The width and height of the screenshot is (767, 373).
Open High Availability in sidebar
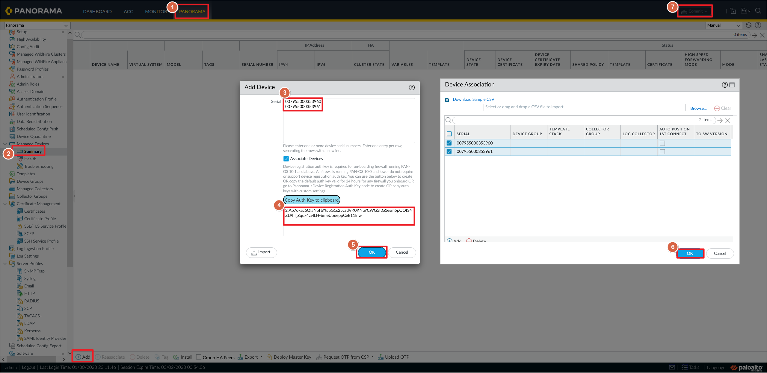pyautogui.click(x=31, y=39)
